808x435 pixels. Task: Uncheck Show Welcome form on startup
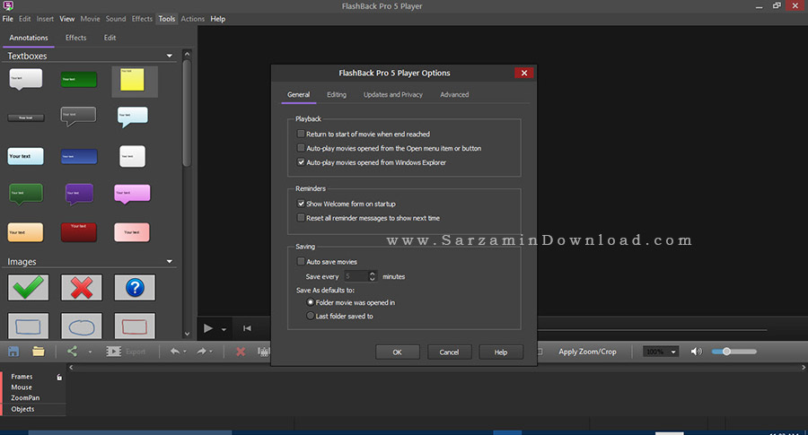[x=301, y=204]
